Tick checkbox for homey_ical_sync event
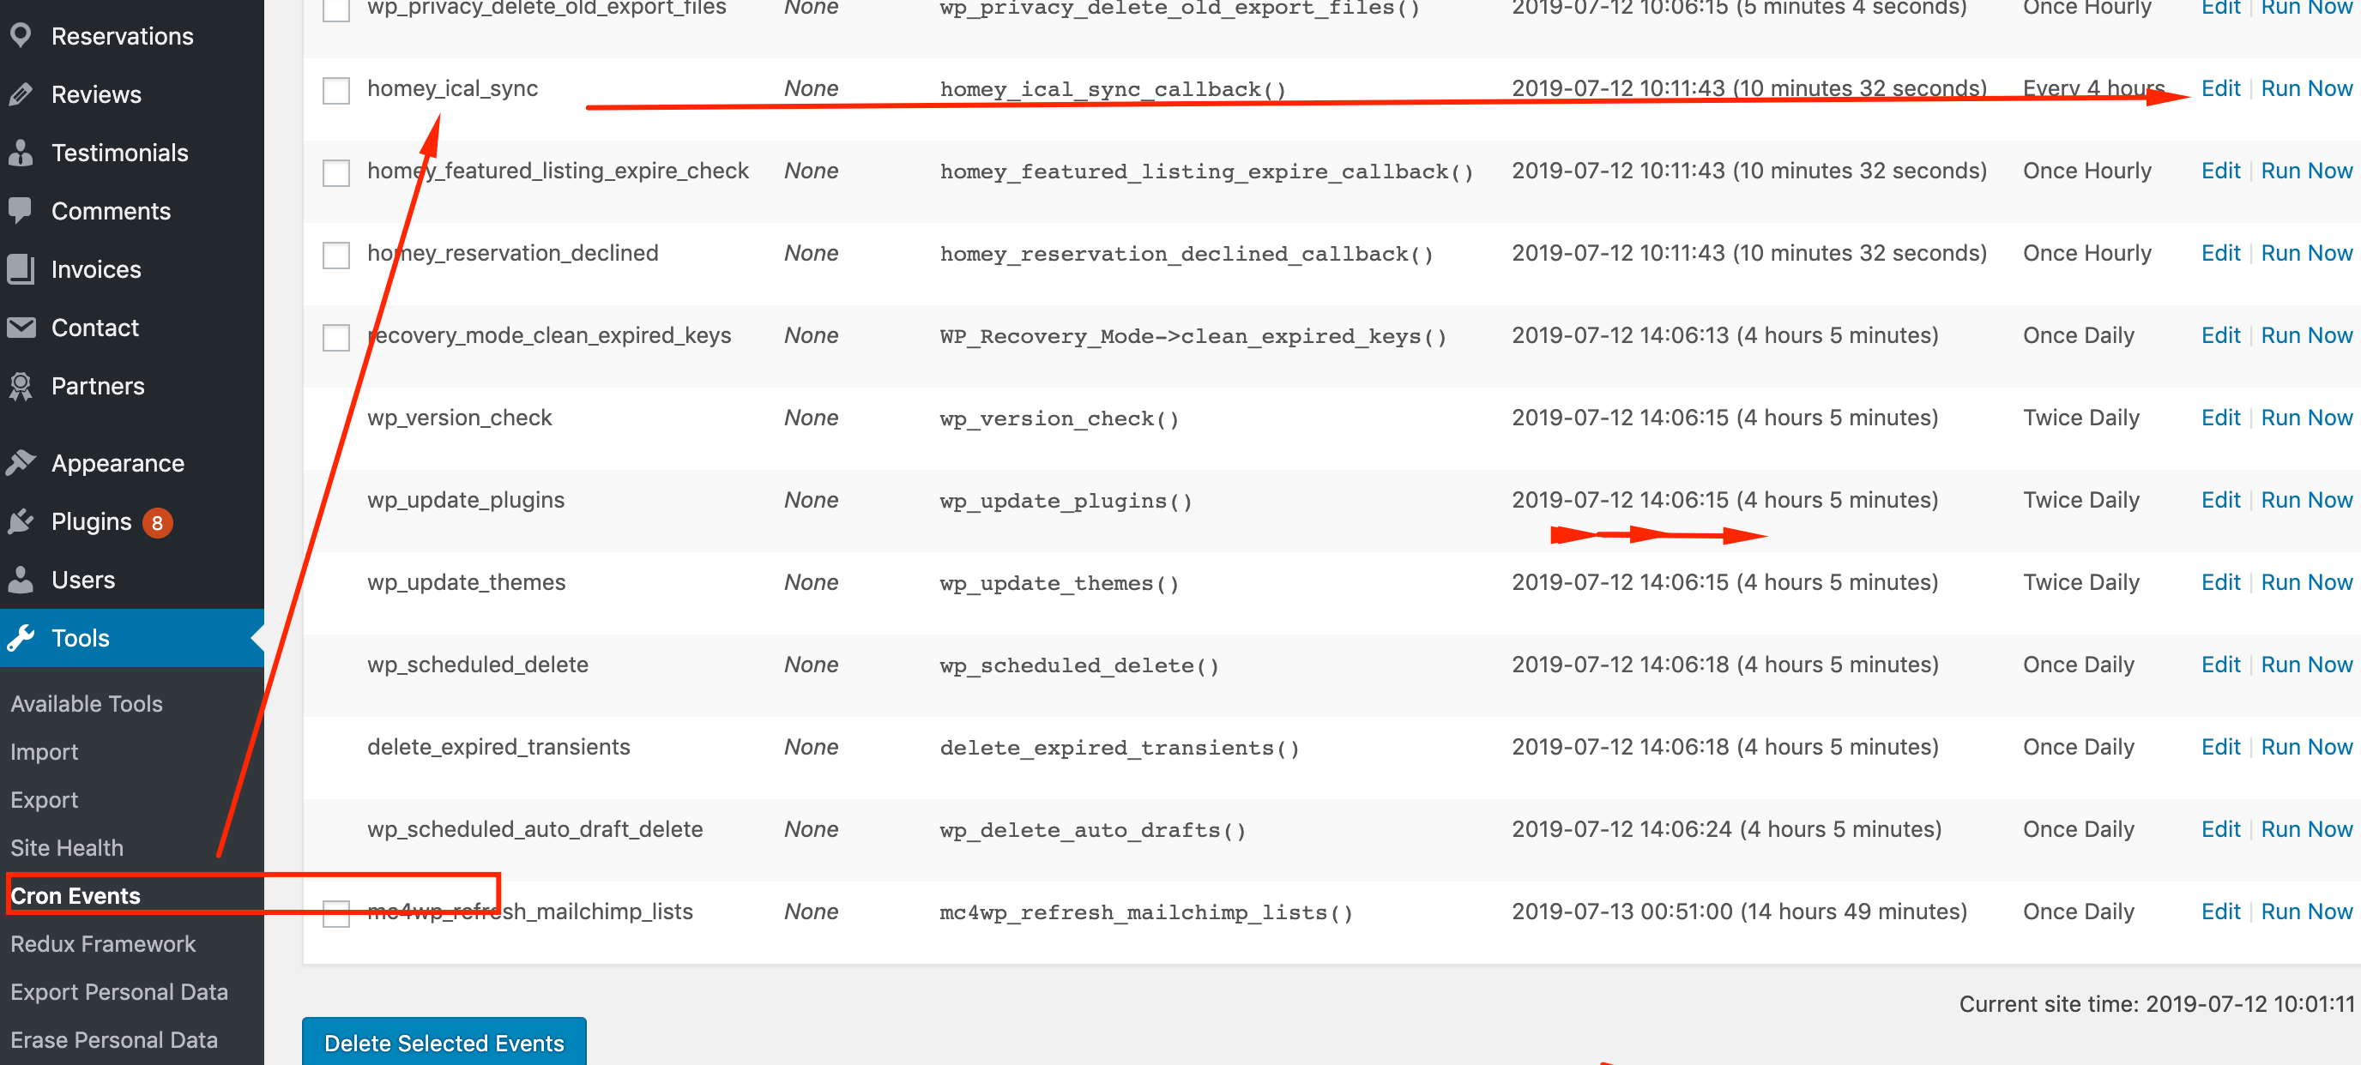 point(336,90)
